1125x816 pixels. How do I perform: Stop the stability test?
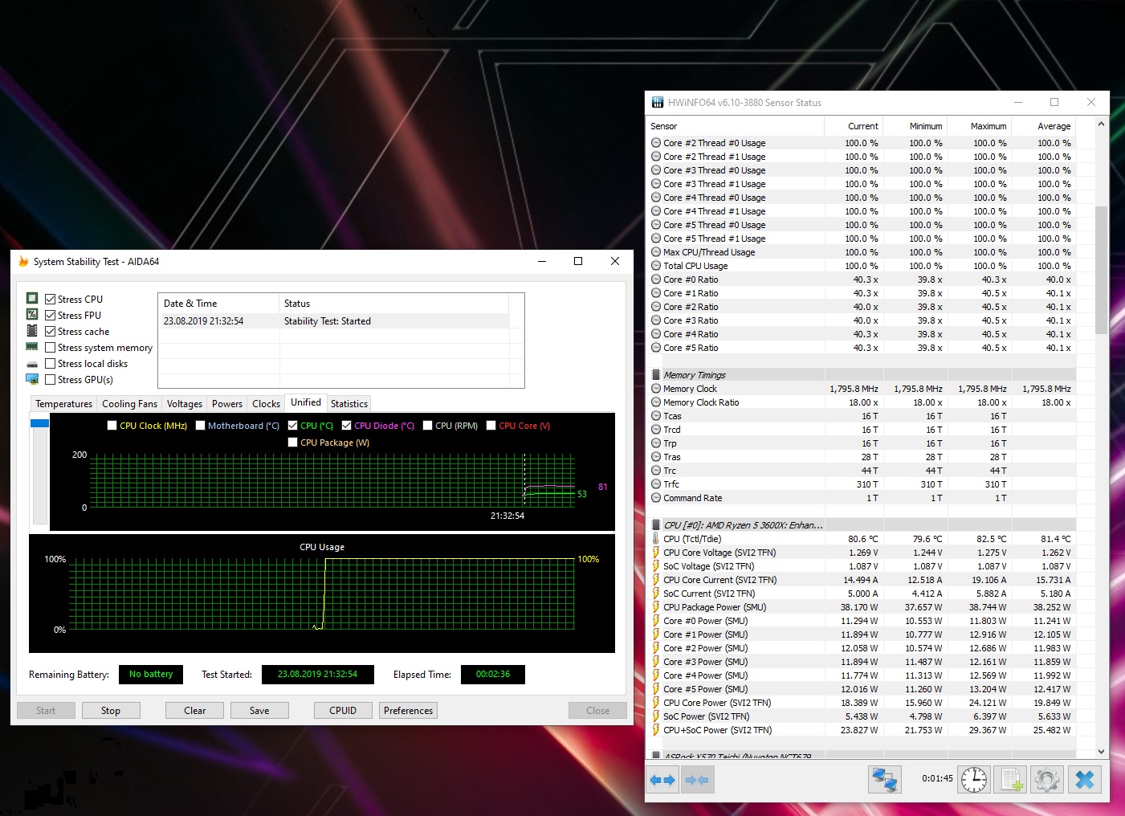pos(111,711)
